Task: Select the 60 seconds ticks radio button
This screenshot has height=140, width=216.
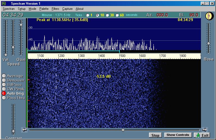Action: (117, 15)
